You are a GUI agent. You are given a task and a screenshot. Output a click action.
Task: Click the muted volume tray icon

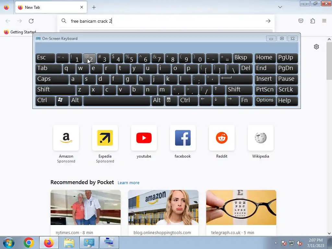(x=299, y=243)
